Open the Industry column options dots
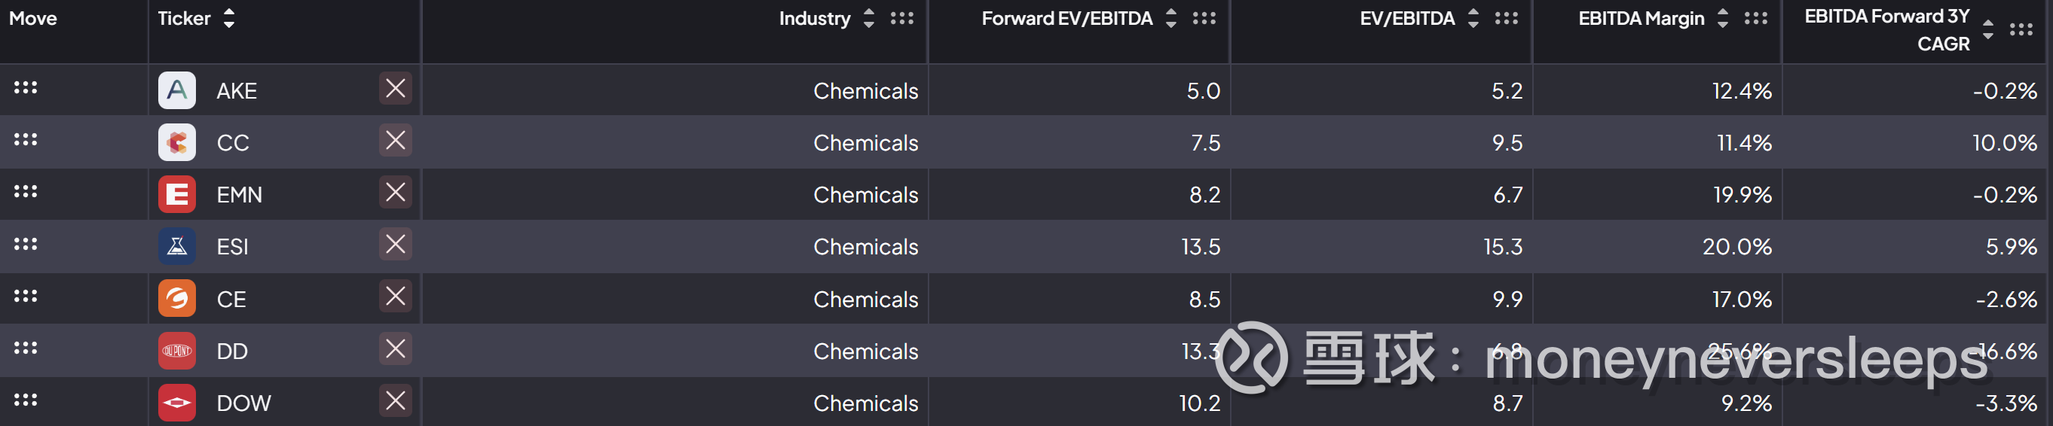Image resolution: width=2053 pixels, height=426 pixels. tap(901, 18)
